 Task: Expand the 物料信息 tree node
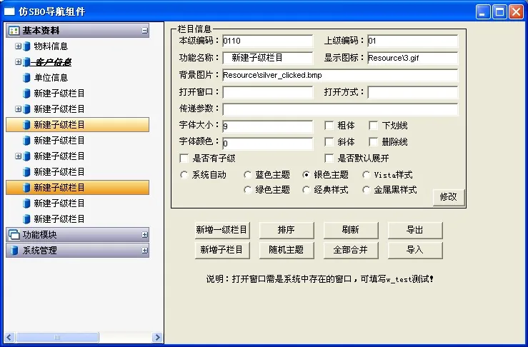point(18,46)
